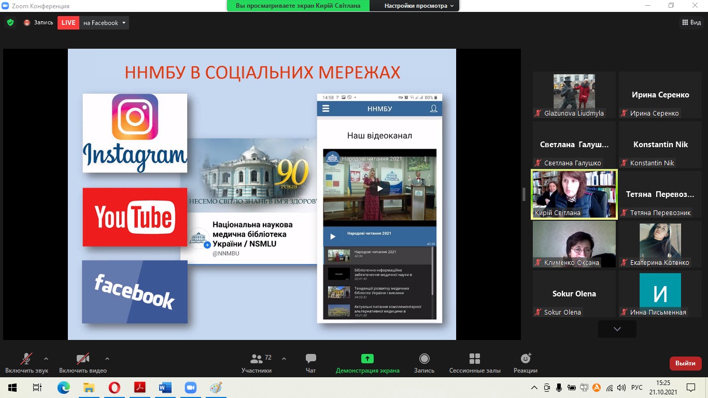This screenshot has height=398, width=708.
Task: Open the Вид view layout menu
Action: tap(691, 22)
